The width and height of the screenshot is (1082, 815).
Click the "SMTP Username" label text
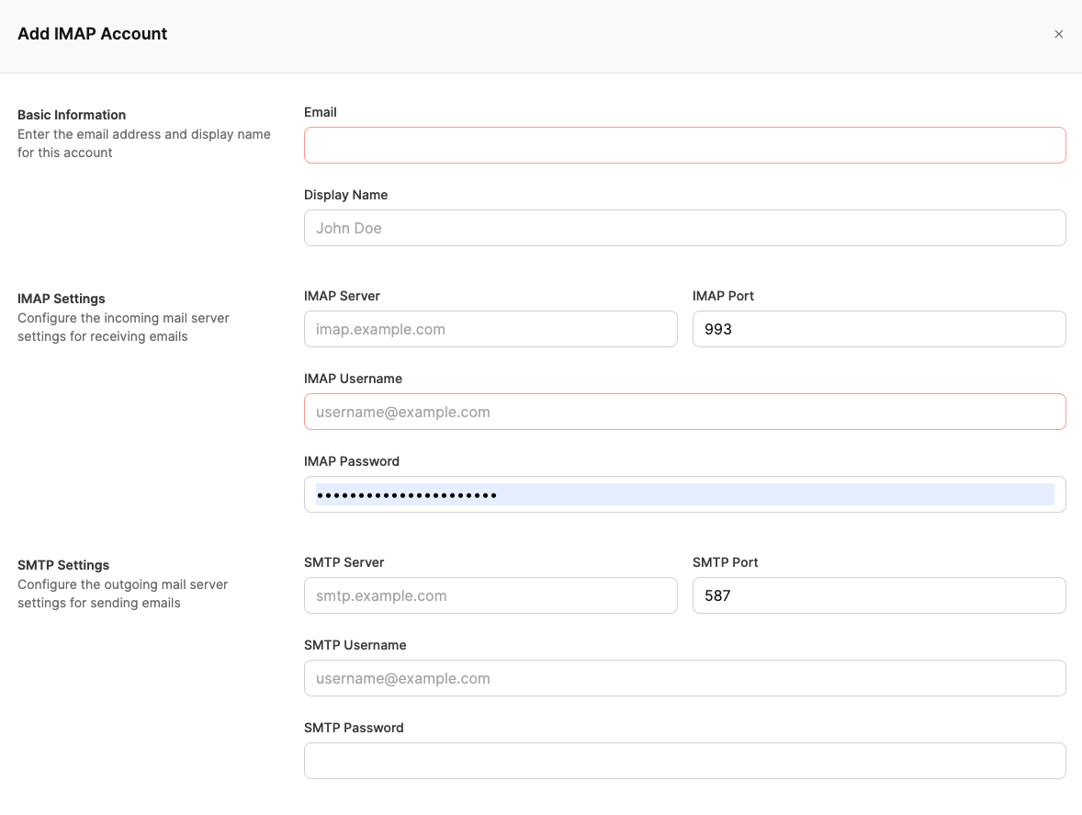355,645
